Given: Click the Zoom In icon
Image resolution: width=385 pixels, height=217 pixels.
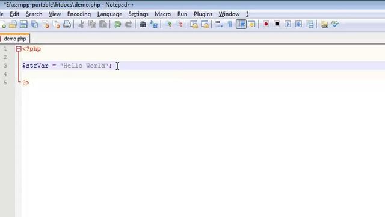Looking at the screenshot, I should (x=168, y=24).
